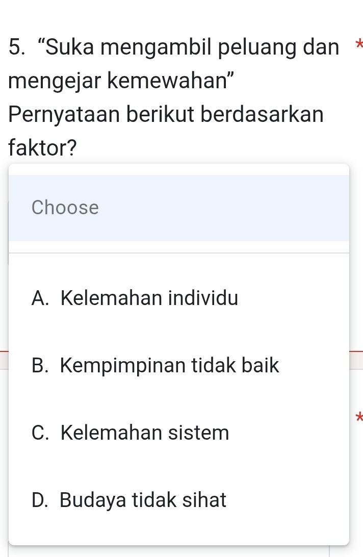Click the word "sihat" in option D
This screenshot has width=363, height=557.
point(204,500)
